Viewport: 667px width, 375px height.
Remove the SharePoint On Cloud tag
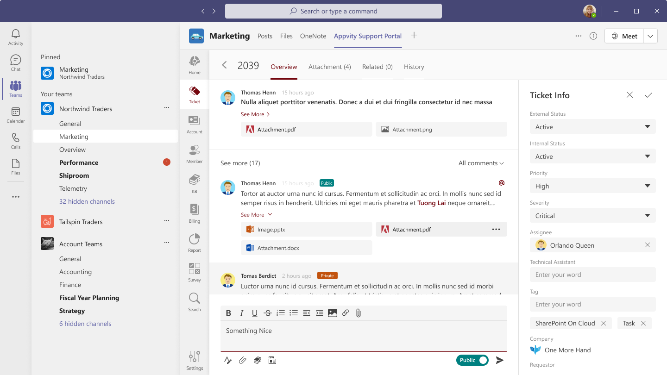click(x=603, y=323)
